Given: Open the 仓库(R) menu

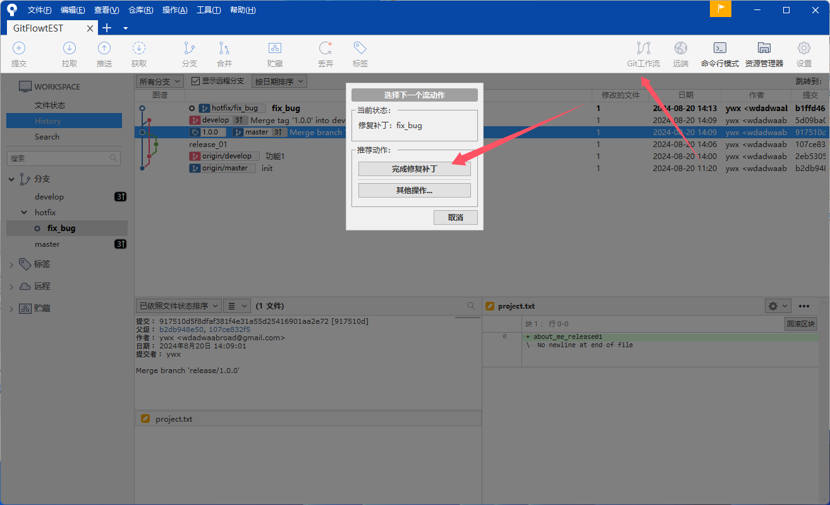Looking at the screenshot, I should (140, 10).
